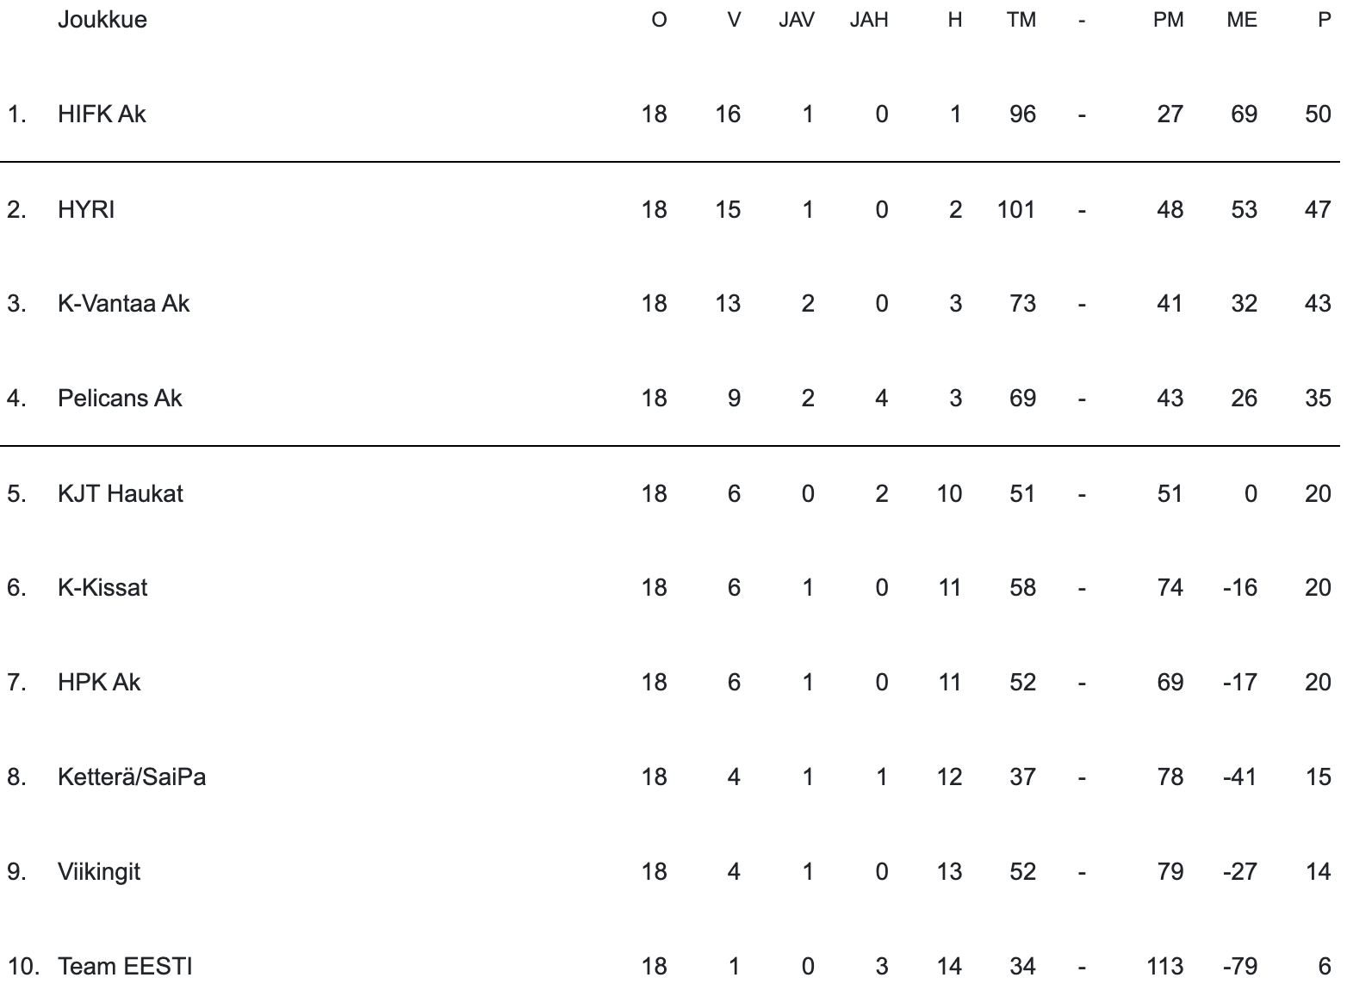
Task: Click the O games played header
Action: [659, 20]
